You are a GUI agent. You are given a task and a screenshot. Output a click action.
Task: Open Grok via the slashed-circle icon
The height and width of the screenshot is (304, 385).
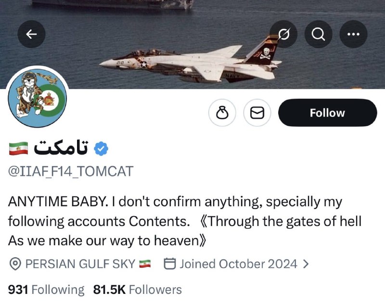click(284, 34)
